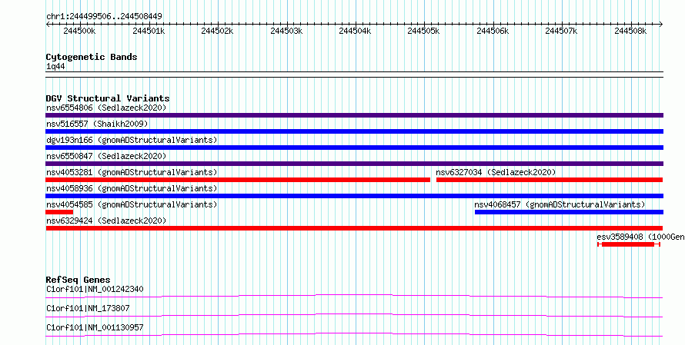Select the magenta line under C1orf101|NM_001130957
685x345 pixels.
(x=354, y=335)
